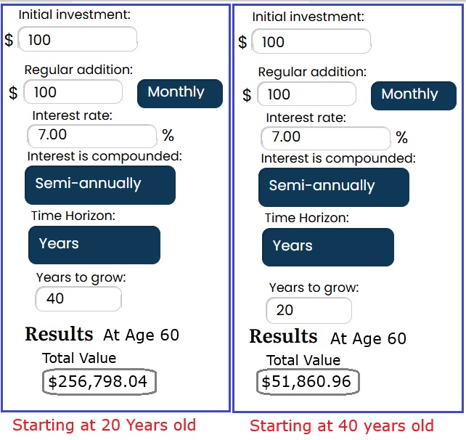Click the Years to grow field showing 40
466x440 pixels.
pyautogui.click(x=78, y=298)
